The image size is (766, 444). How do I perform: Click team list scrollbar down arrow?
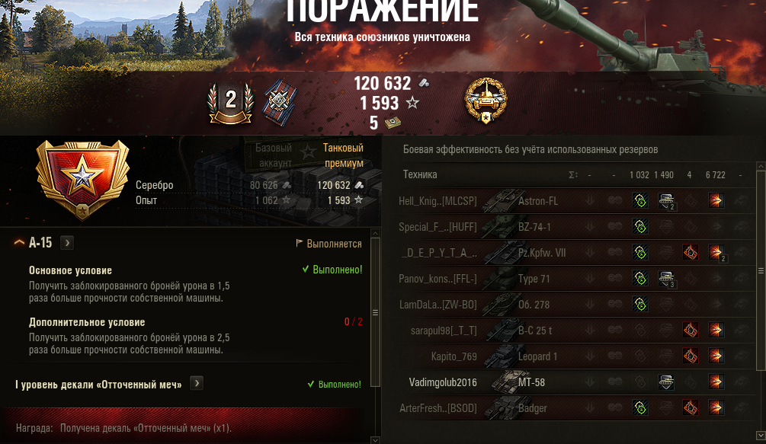761,435
